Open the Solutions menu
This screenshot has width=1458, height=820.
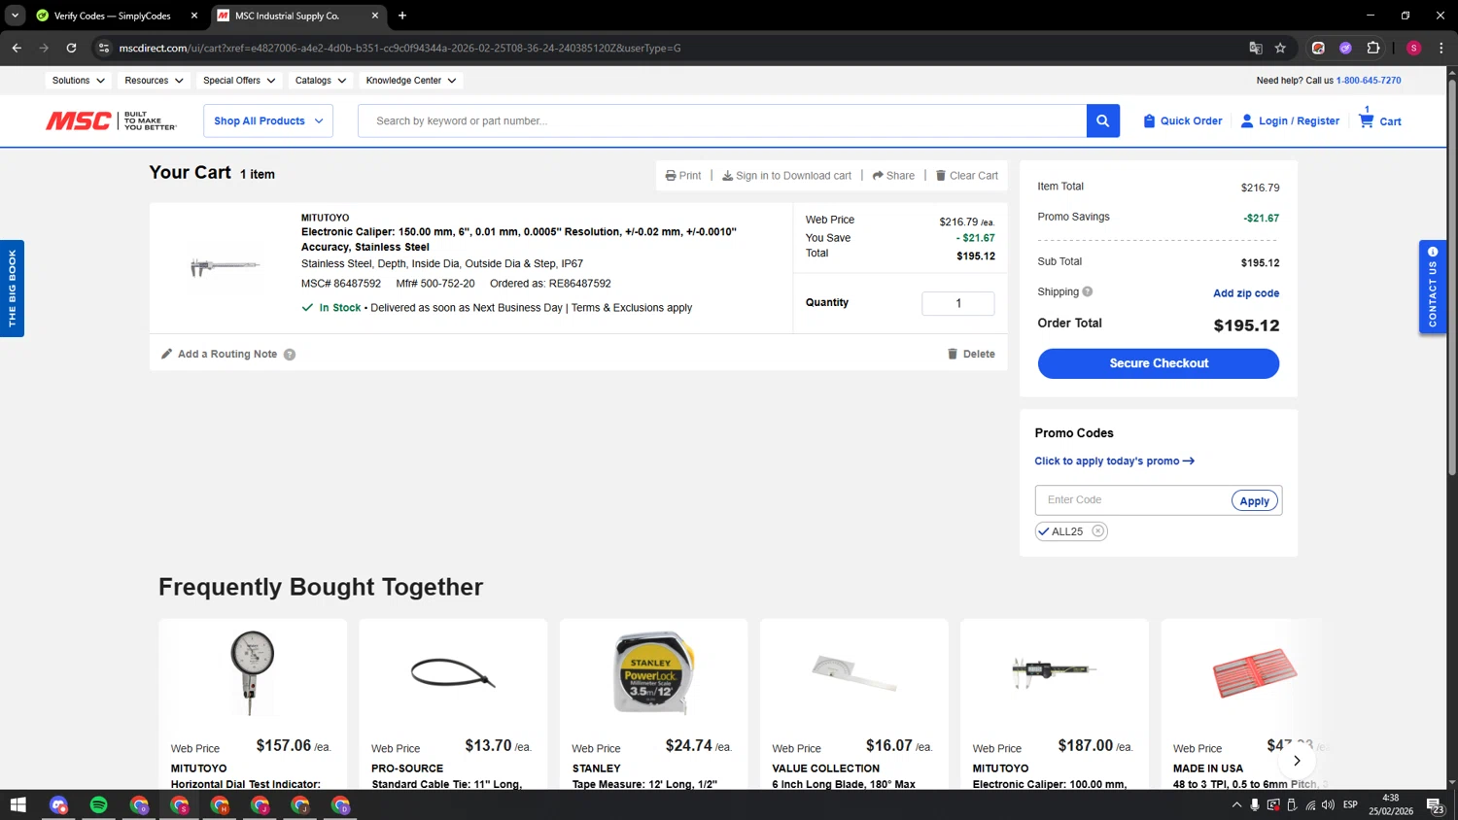tap(78, 81)
